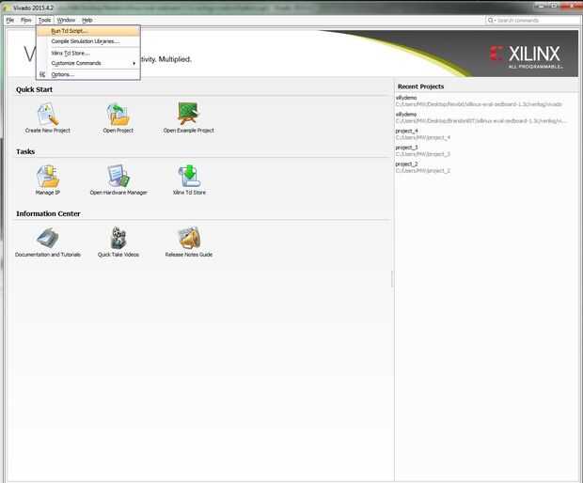The width and height of the screenshot is (583, 483).
Task: Select Compile Simulation Libraries menu entry
Action: (88, 41)
